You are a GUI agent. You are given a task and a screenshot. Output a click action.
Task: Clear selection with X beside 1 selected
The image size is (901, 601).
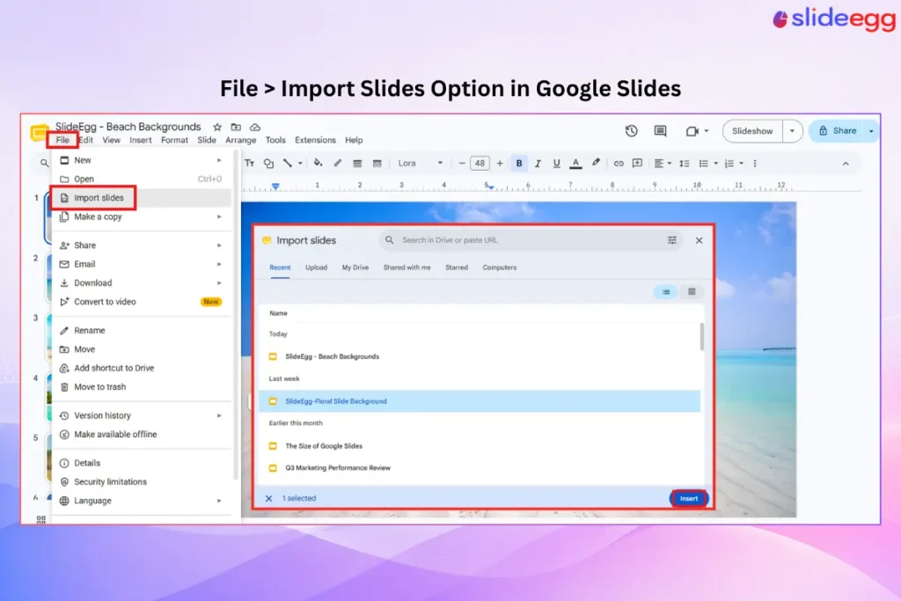268,498
